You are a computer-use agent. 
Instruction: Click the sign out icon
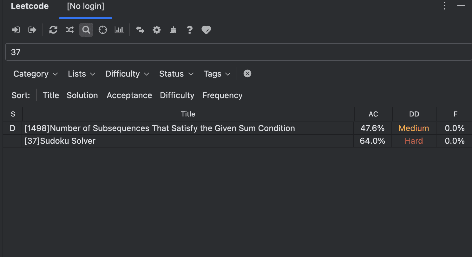coord(32,30)
